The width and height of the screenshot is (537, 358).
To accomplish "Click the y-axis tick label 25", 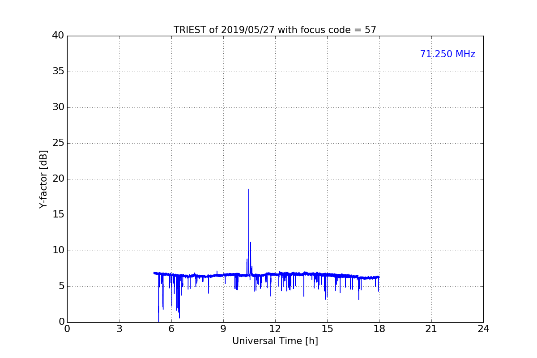I will click(x=58, y=143).
